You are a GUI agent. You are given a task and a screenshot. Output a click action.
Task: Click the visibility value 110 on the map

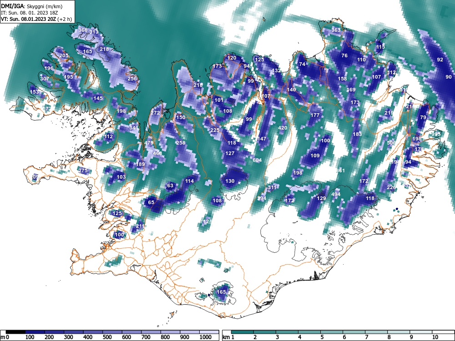coord(361,60)
